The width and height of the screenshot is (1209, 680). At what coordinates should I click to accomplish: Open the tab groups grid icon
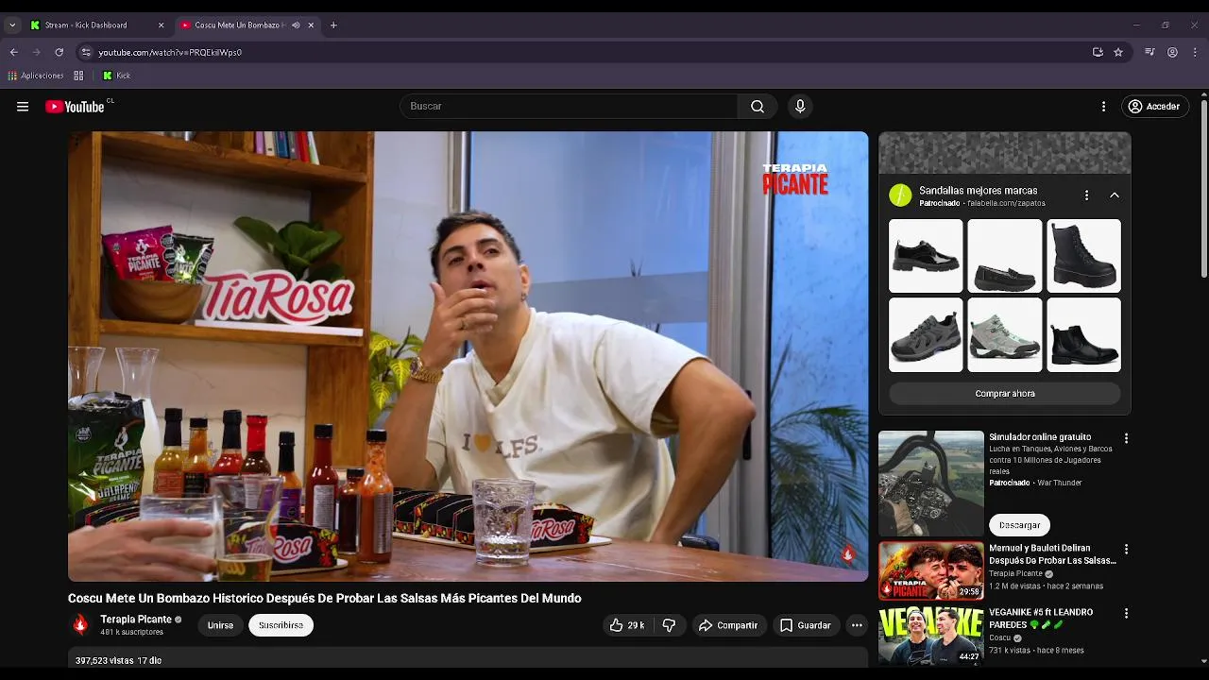point(78,76)
